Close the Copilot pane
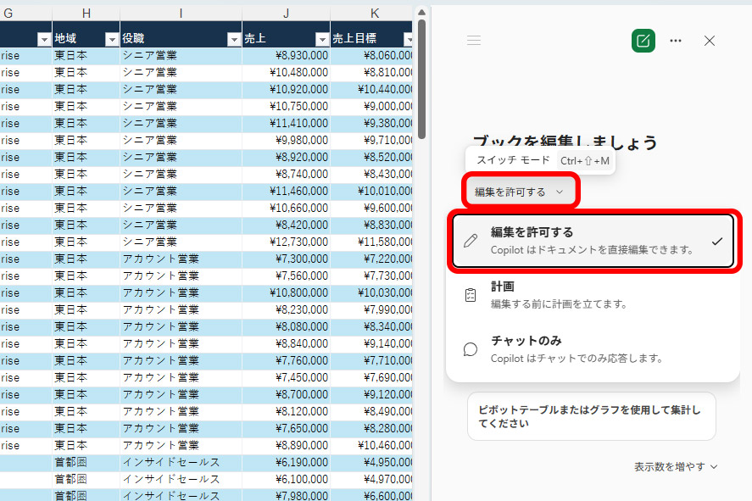 point(710,41)
